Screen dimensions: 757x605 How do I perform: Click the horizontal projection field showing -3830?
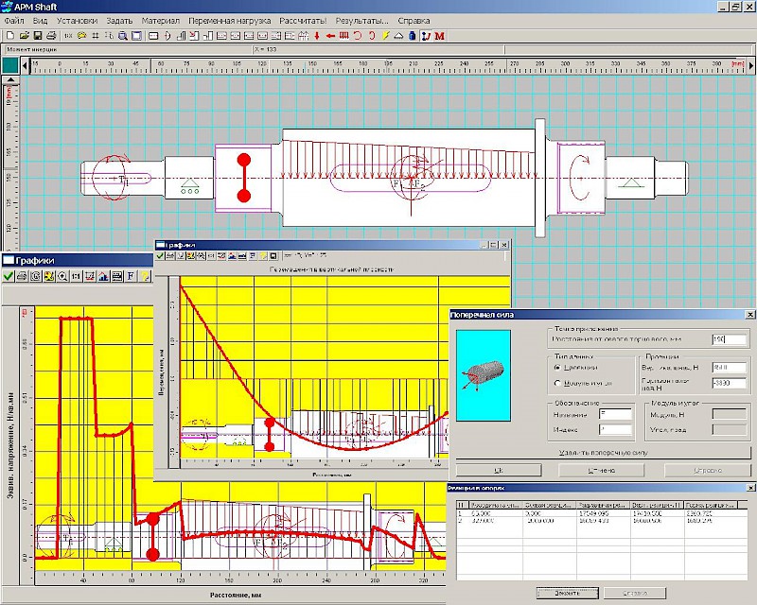point(729,383)
